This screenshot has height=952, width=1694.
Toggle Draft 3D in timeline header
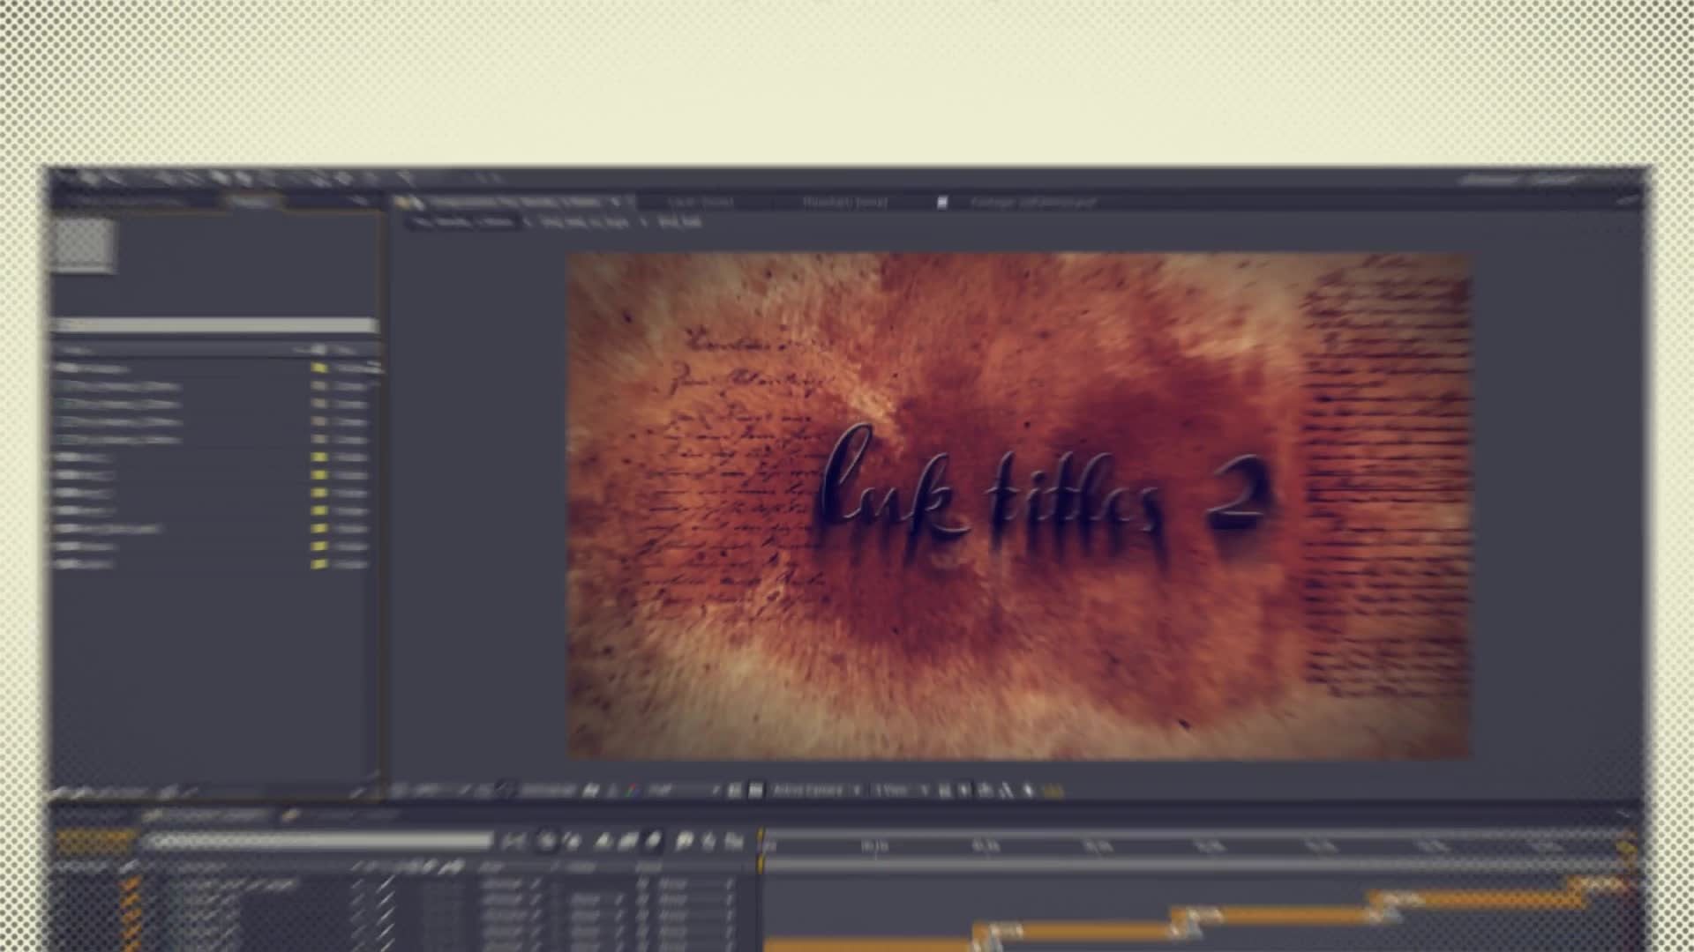(x=573, y=843)
